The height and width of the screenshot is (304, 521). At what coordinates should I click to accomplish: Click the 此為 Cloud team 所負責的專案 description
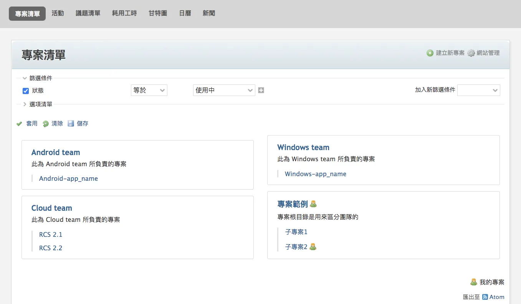click(x=76, y=220)
